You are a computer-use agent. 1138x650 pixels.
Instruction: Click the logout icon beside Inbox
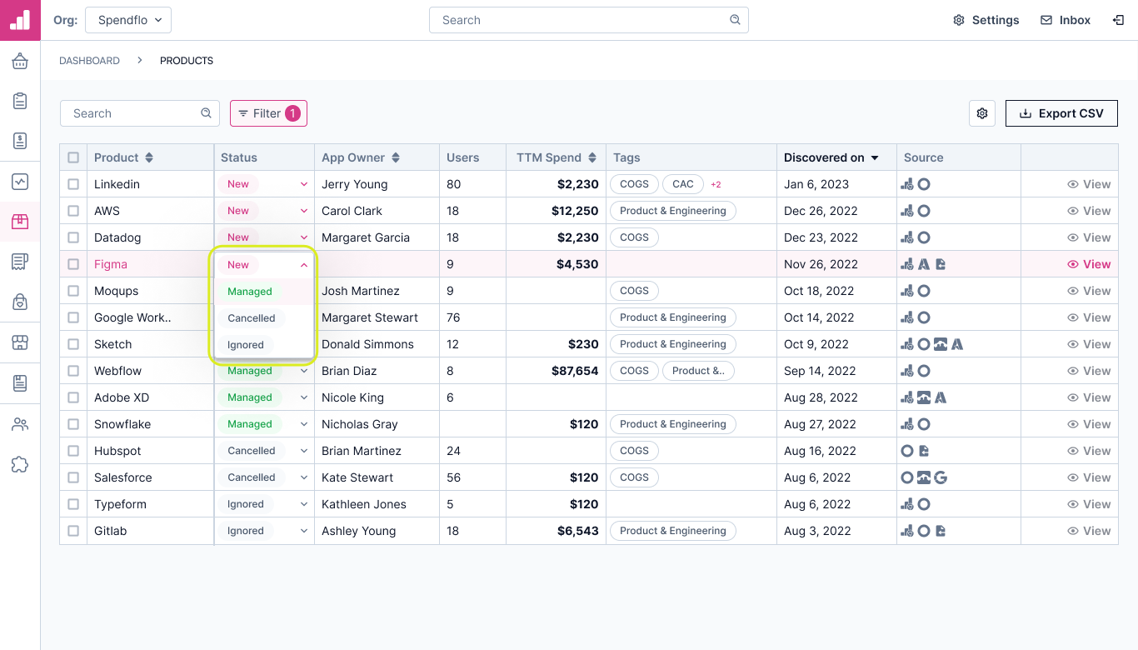point(1118,20)
